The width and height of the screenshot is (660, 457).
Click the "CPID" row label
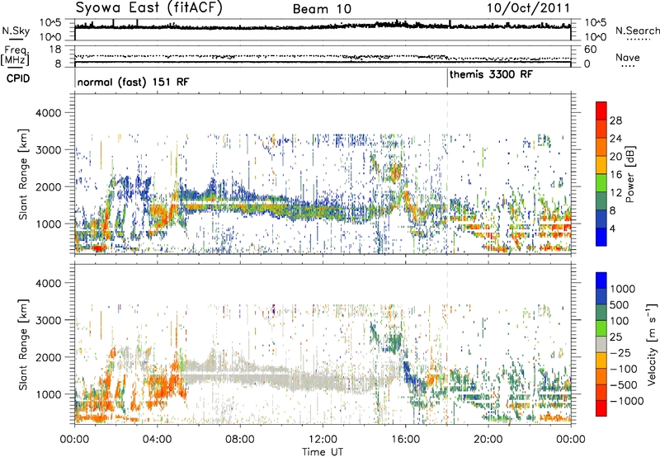point(18,78)
